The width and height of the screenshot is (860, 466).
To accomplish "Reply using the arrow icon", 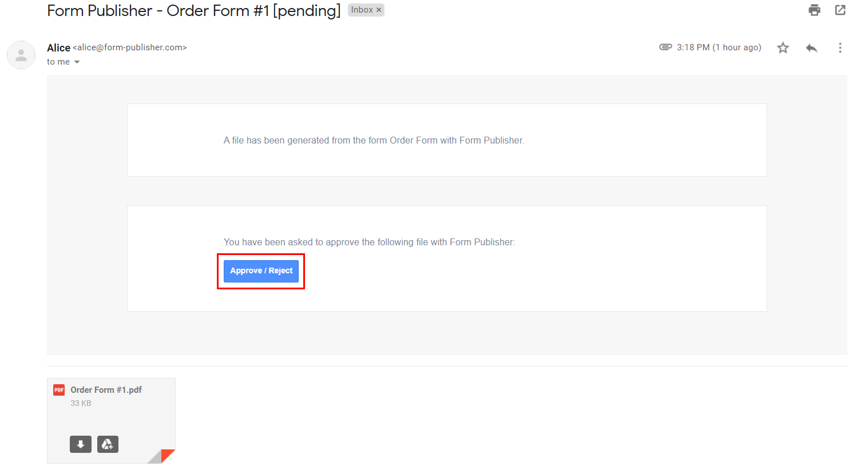I will [811, 48].
